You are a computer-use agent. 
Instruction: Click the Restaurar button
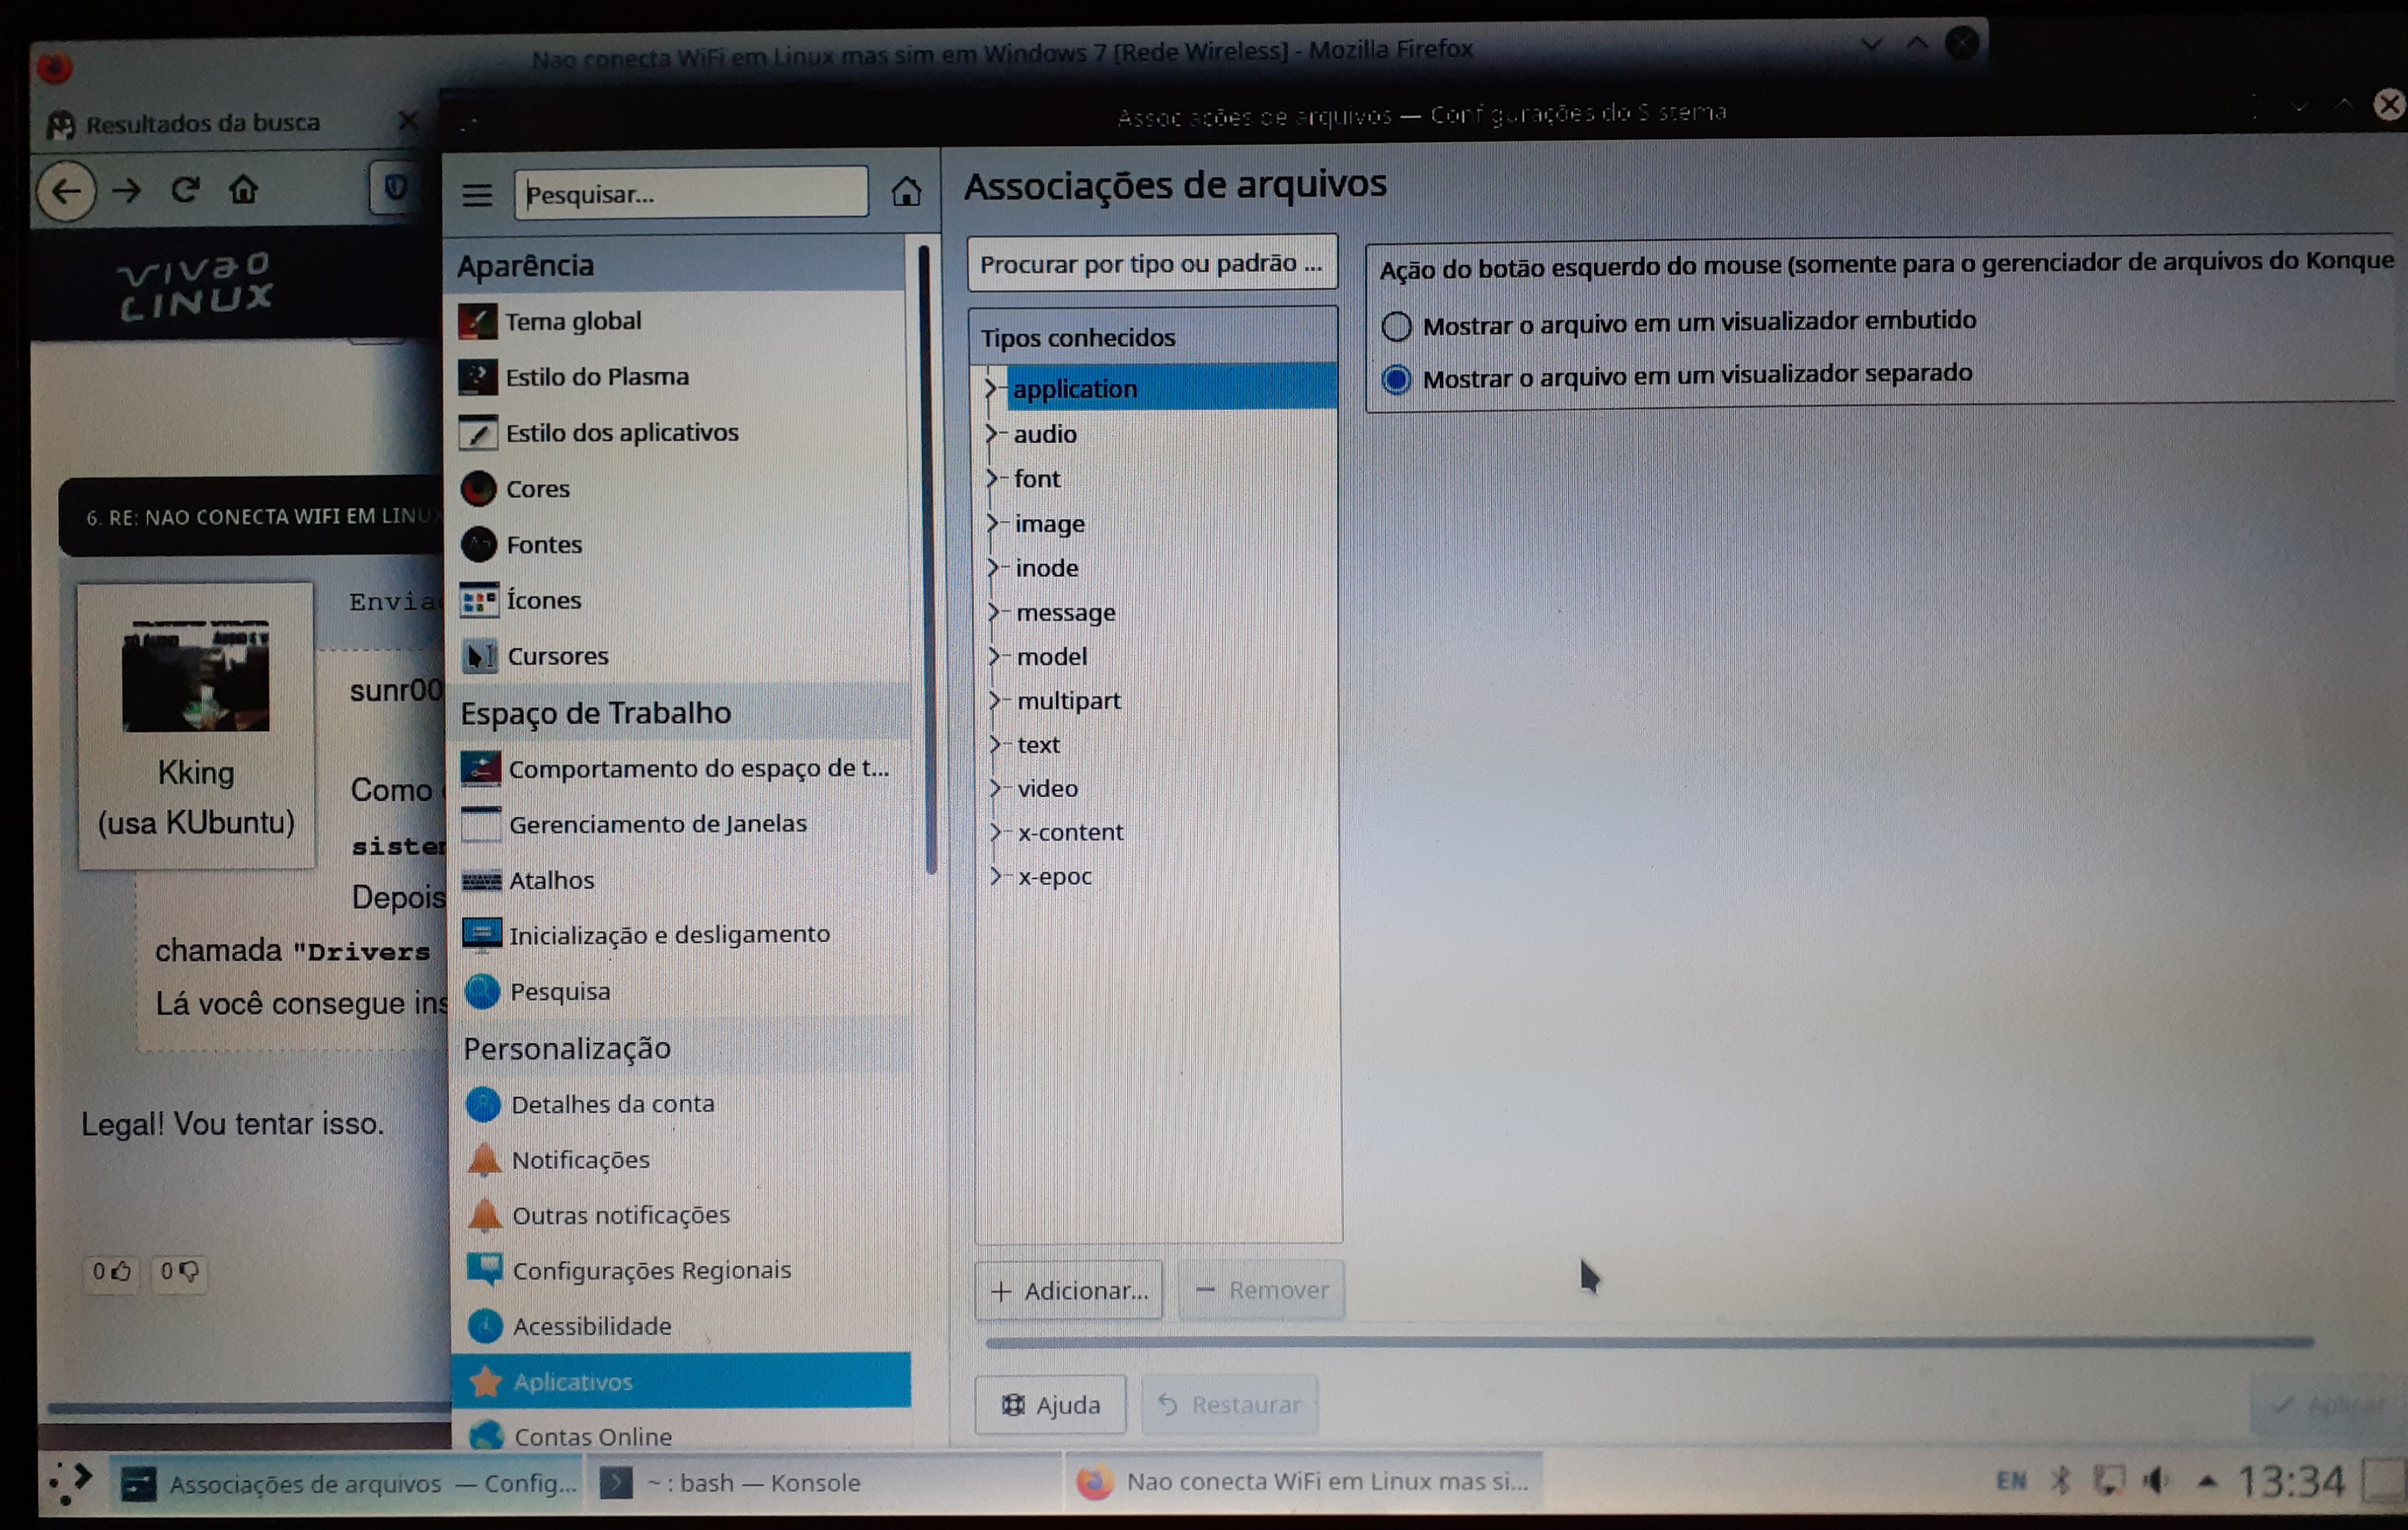(1230, 1405)
